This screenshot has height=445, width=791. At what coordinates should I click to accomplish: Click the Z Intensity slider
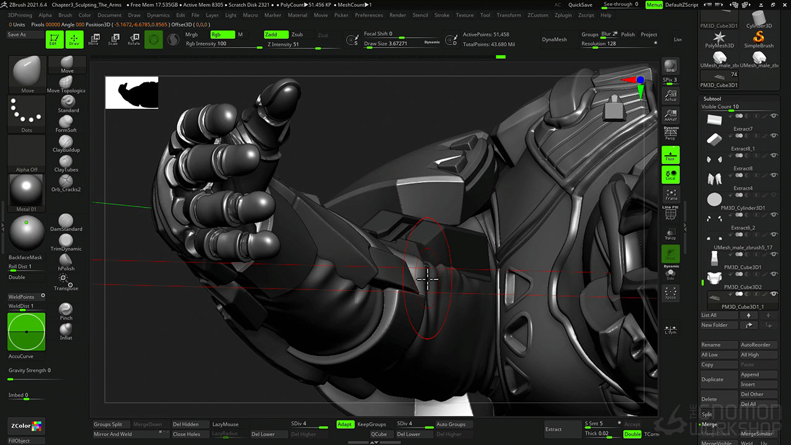302,44
